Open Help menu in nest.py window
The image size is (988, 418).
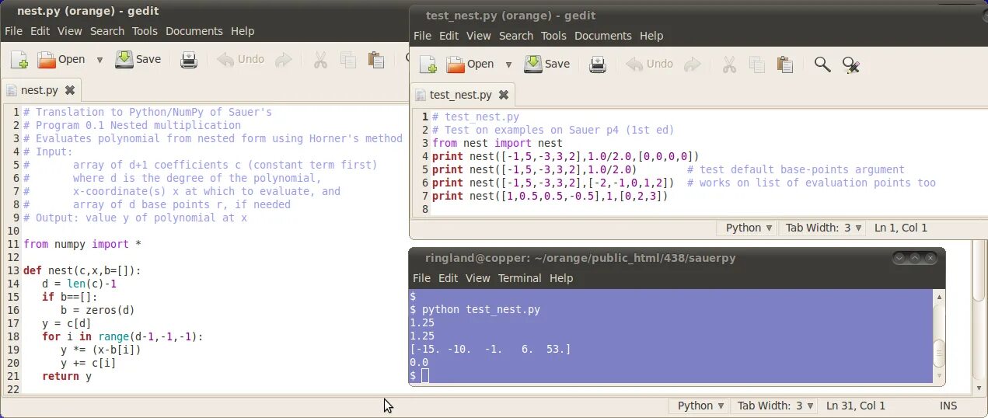pos(243,31)
